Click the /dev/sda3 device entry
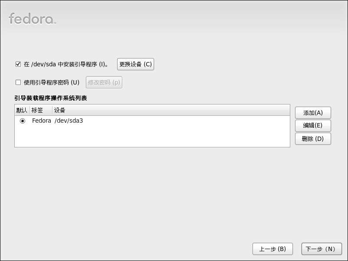This screenshot has height=261, width=348. [69, 121]
